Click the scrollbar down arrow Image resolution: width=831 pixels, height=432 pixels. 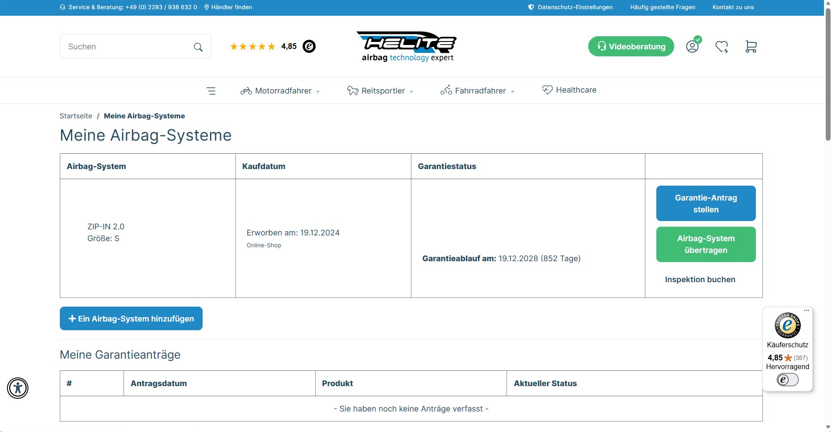[x=828, y=428]
